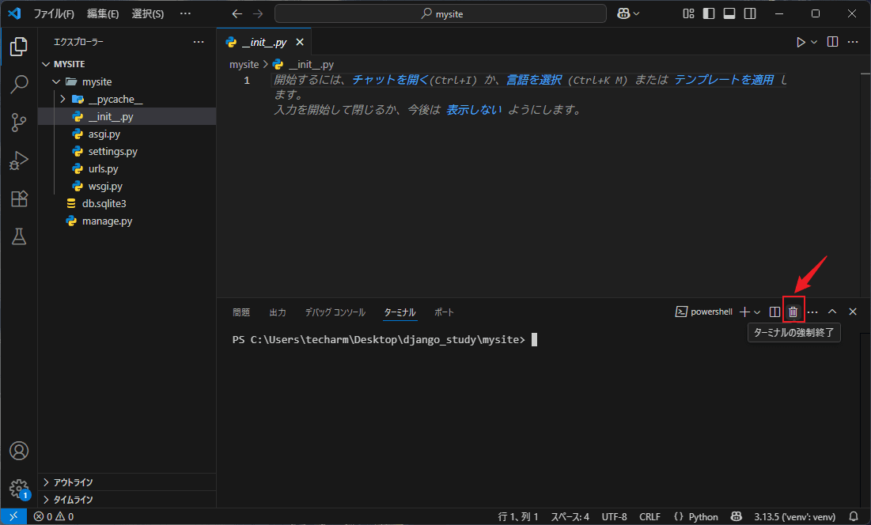Split the terminal pane

pyautogui.click(x=774, y=312)
